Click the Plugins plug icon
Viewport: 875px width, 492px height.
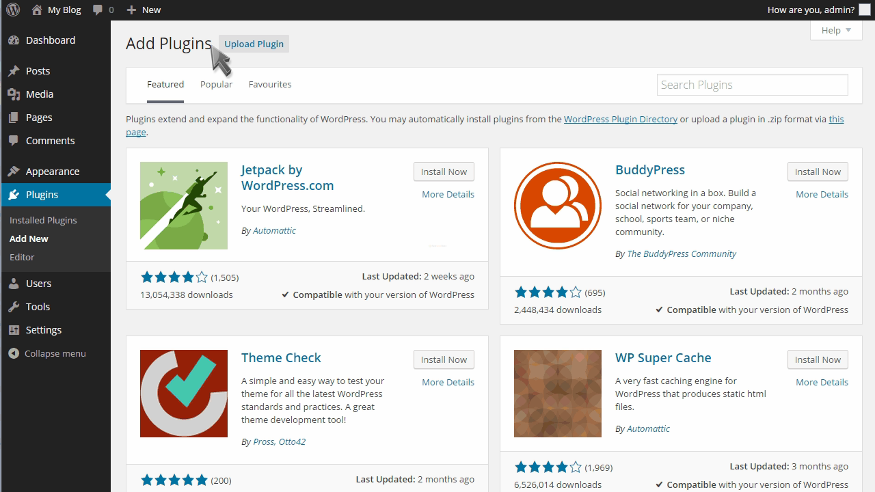(14, 195)
